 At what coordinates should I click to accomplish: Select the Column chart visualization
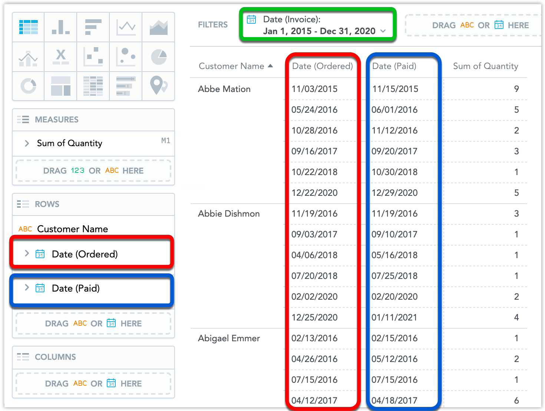[x=61, y=27]
